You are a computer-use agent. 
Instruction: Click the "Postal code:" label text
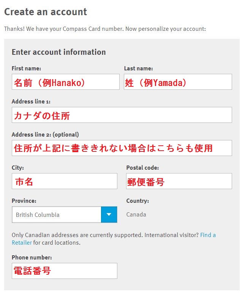tap(142, 167)
